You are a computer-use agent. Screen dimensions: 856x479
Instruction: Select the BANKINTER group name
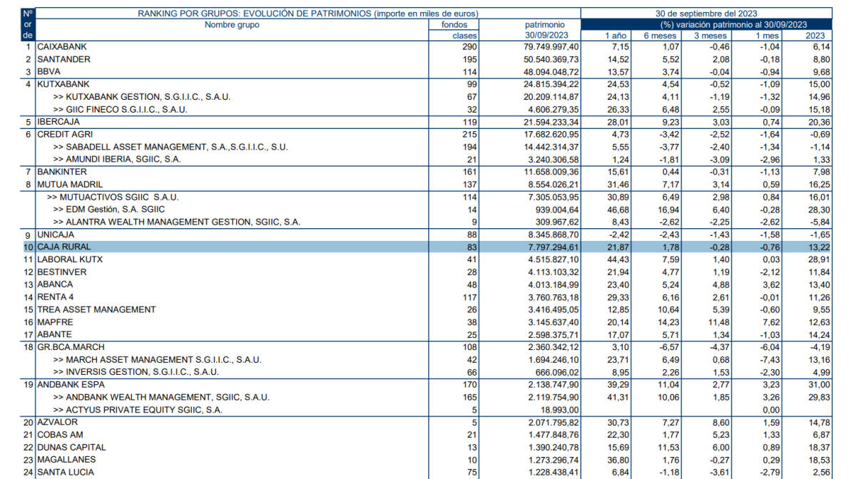coord(62,172)
